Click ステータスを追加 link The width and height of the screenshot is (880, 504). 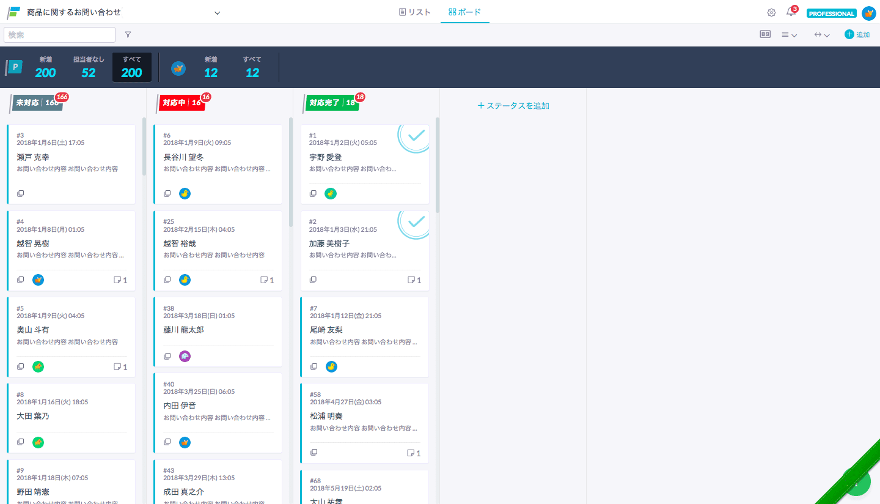[513, 106]
